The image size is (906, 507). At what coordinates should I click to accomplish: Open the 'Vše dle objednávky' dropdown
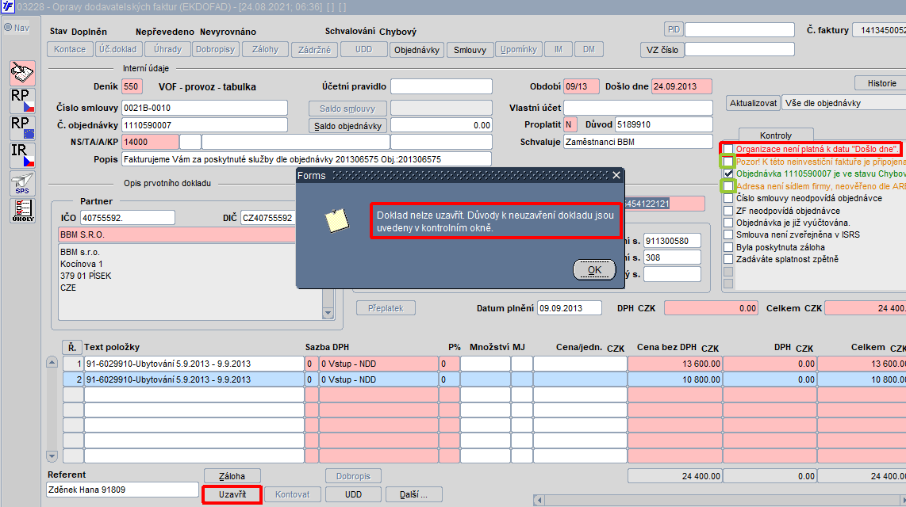[843, 103]
